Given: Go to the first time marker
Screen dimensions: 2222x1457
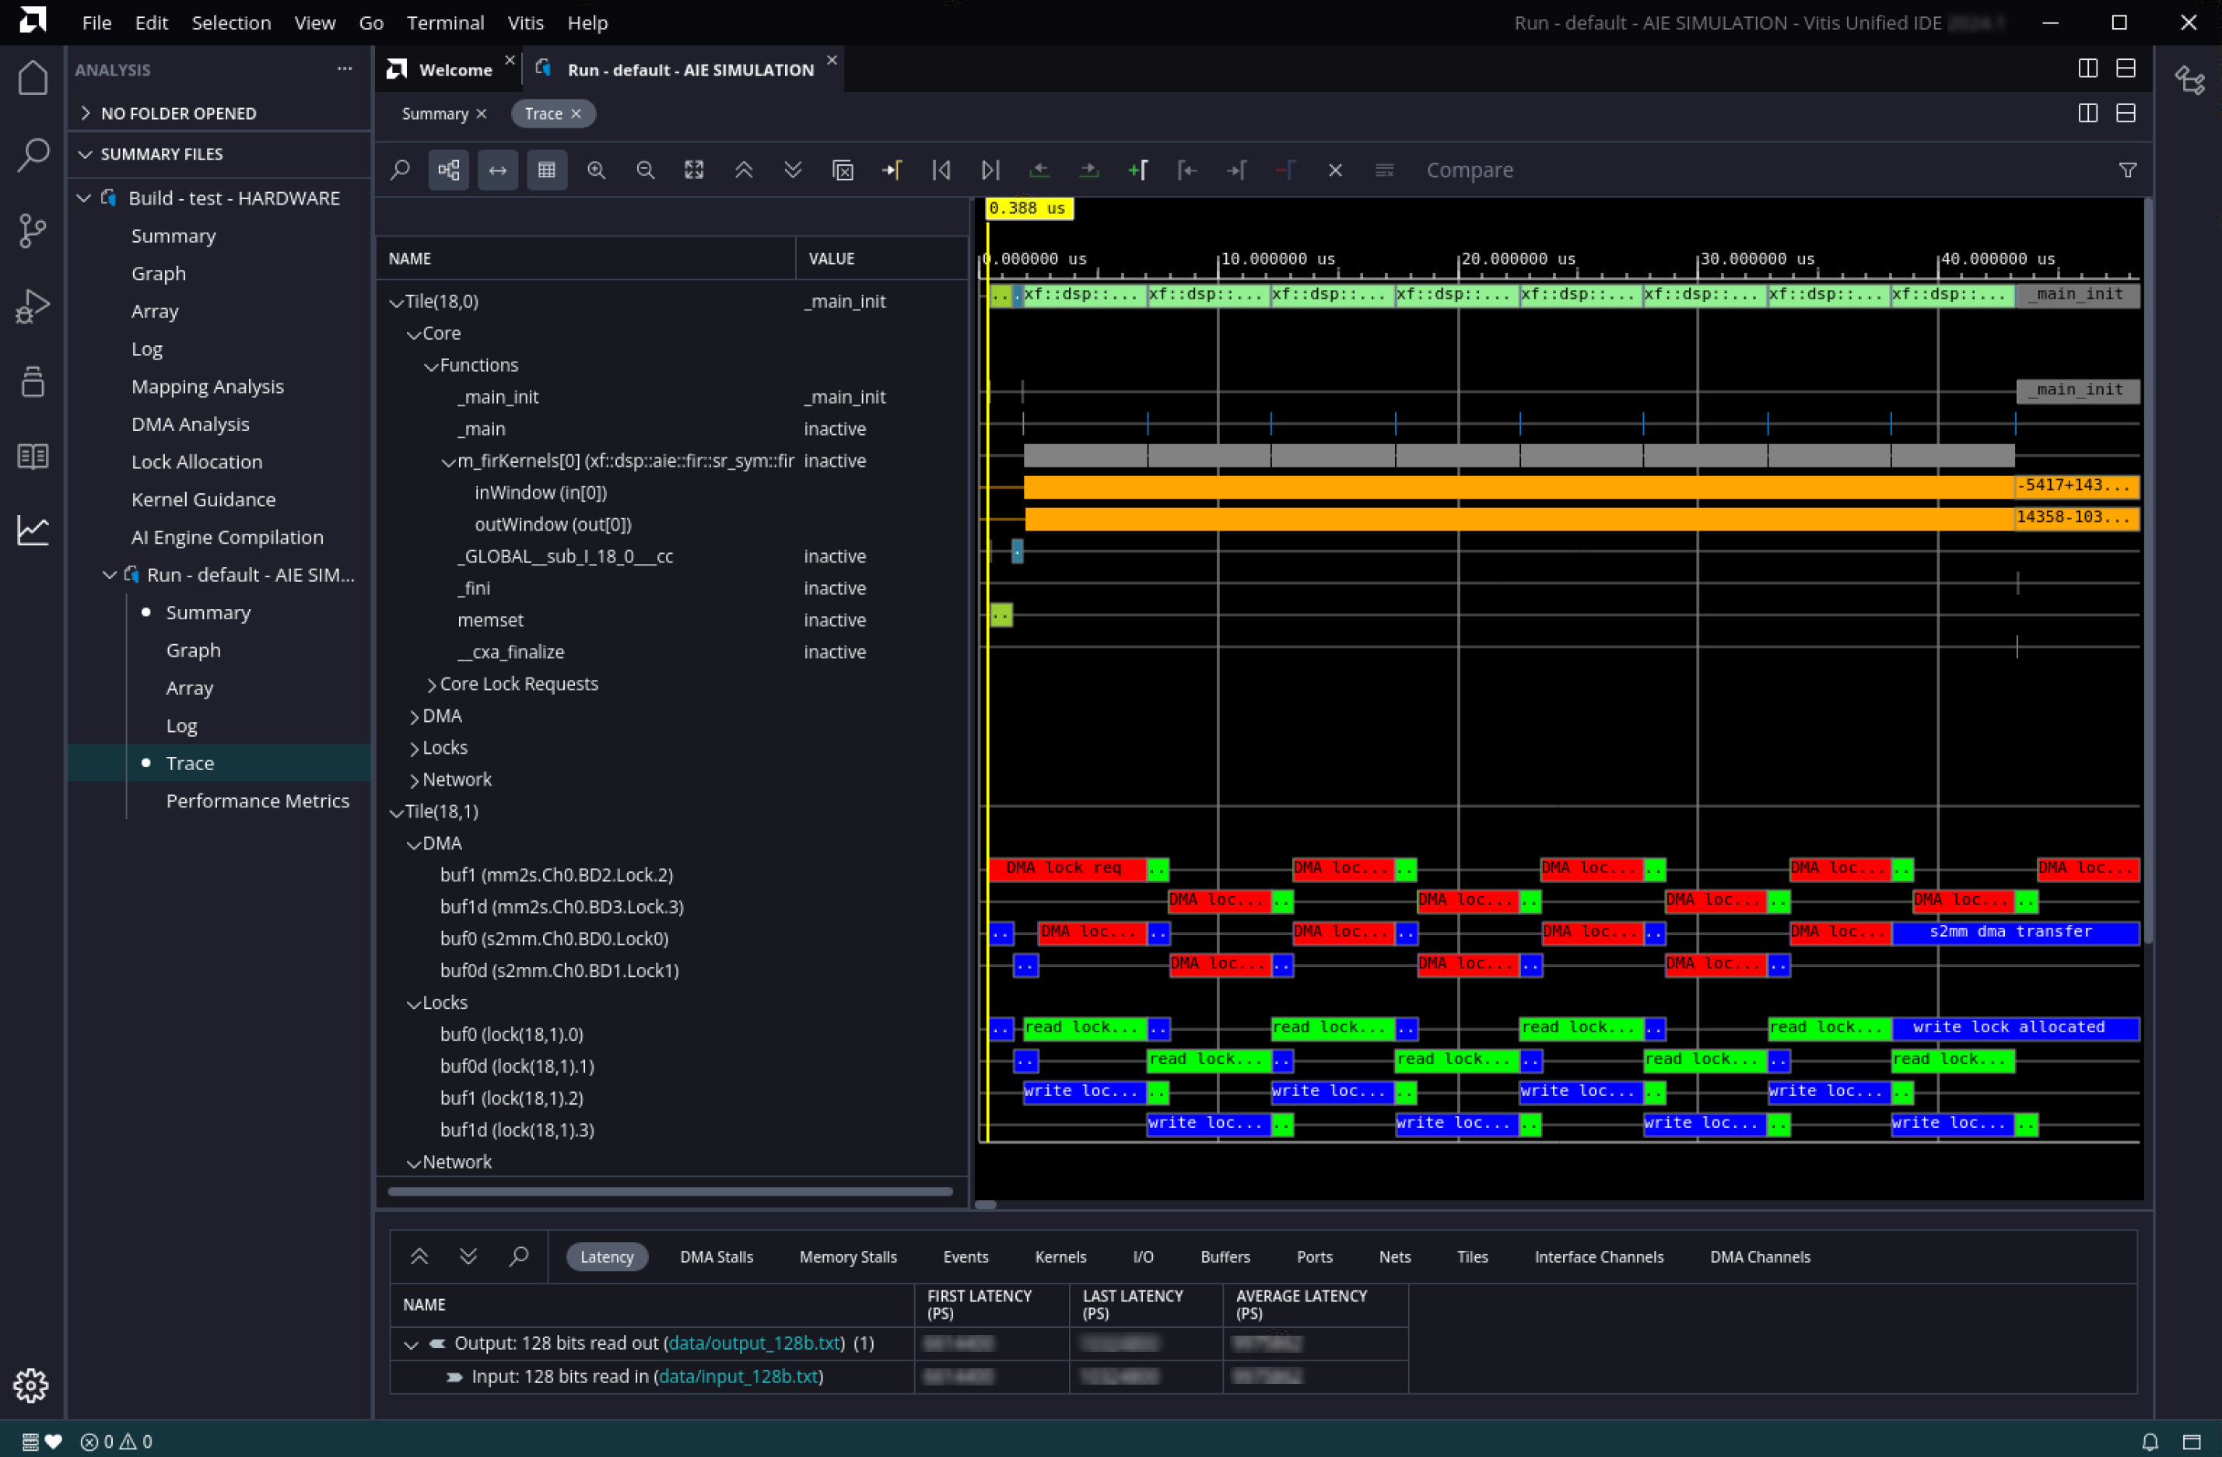Looking at the screenshot, I should (x=941, y=170).
